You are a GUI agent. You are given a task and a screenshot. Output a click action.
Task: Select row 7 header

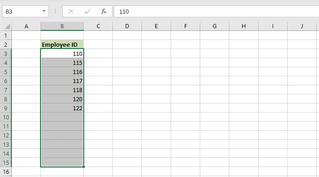[x=6, y=90]
